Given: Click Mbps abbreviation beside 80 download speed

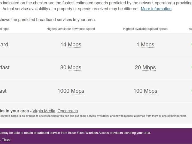Looking at the screenshot, I should click(75, 67).
